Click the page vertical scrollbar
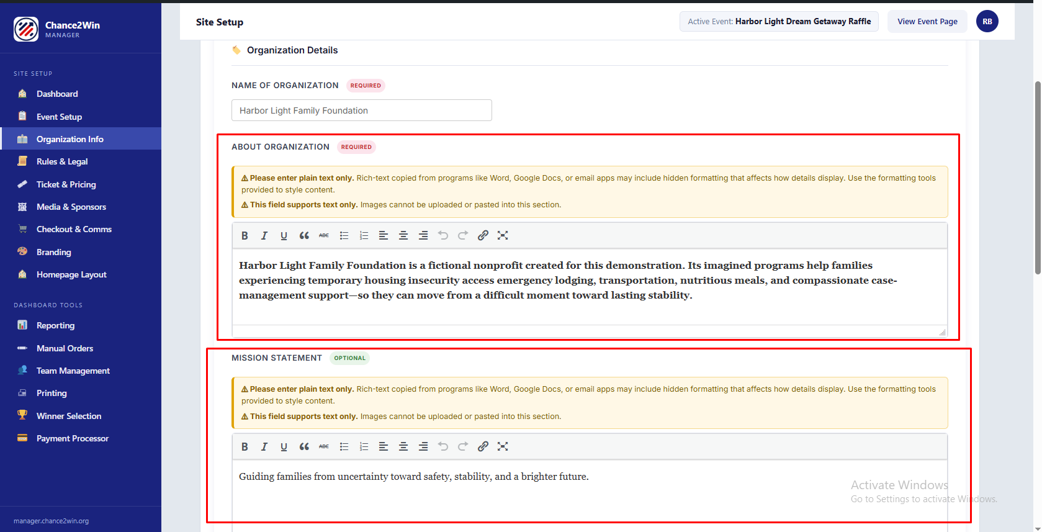The width and height of the screenshot is (1042, 532). tap(1038, 178)
